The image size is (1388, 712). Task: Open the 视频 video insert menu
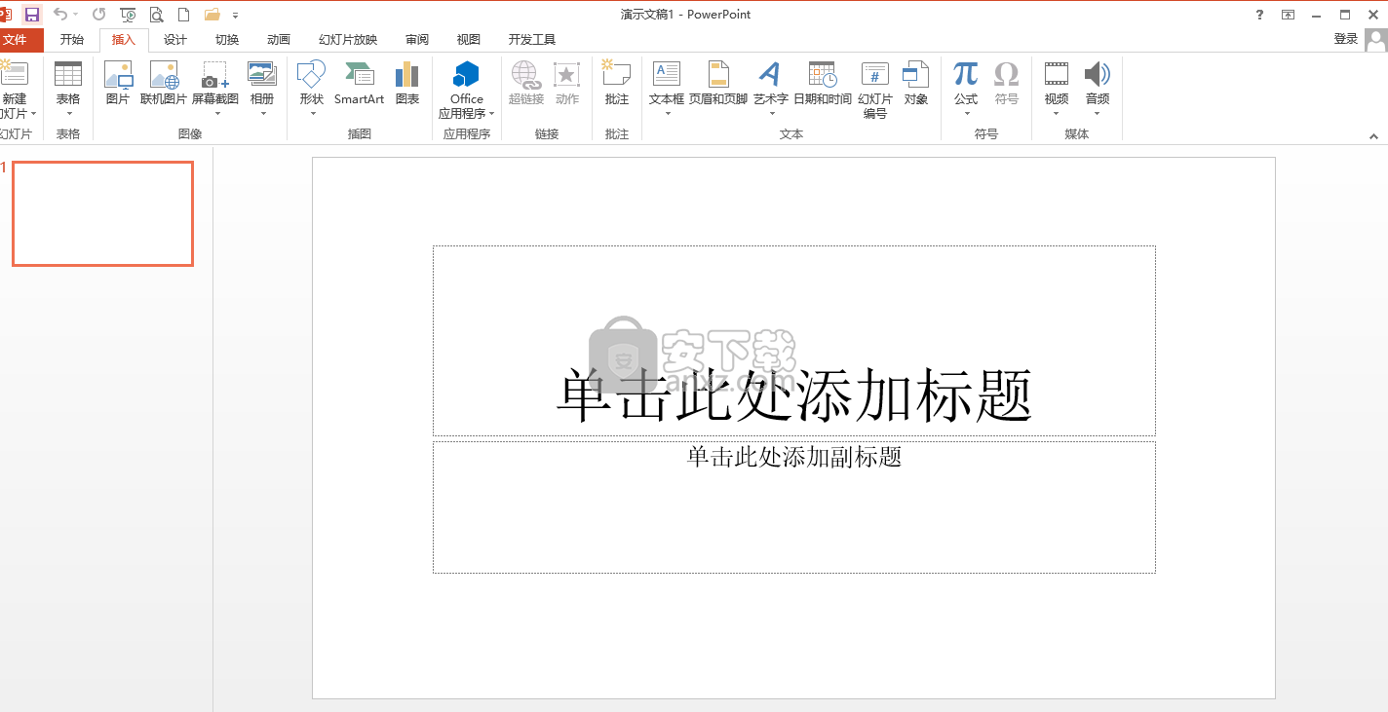coord(1057,88)
